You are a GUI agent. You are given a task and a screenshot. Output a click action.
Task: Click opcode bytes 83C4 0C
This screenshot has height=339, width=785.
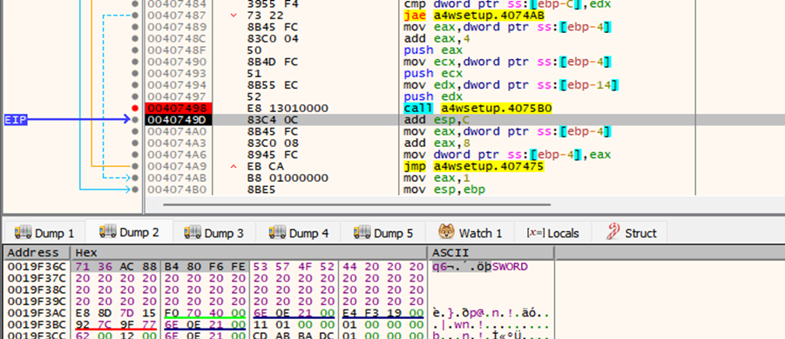pos(273,120)
